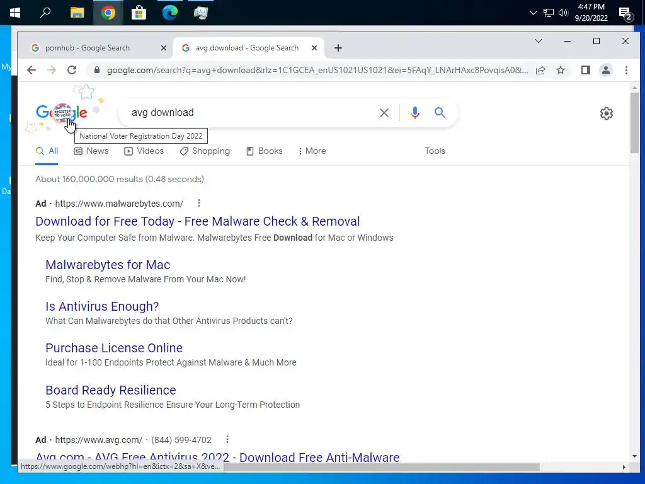Click the blue magnifier search button
The height and width of the screenshot is (484, 645).
pyautogui.click(x=440, y=112)
